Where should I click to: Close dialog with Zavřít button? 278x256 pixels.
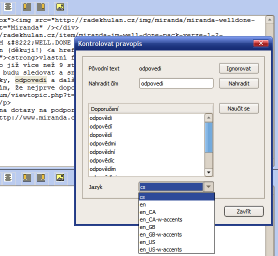tap(244, 211)
